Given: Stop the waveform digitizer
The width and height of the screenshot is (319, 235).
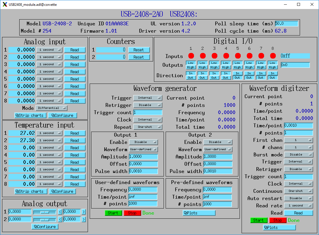Looking at the screenshot, I should click(x=278, y=220).
